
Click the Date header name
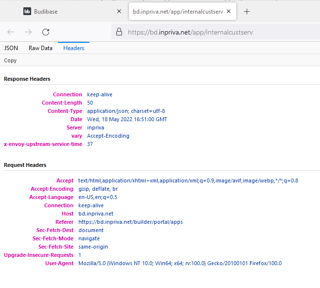(x=76, y=119)
